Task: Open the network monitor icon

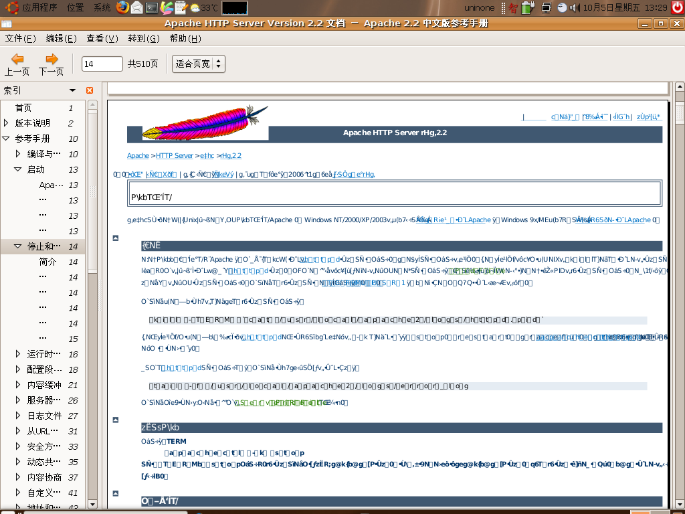Action: [547, 7]
